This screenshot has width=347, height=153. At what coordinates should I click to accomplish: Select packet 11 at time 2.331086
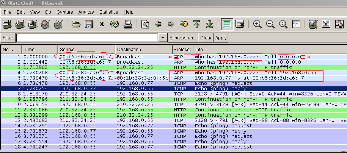(174, 110)
